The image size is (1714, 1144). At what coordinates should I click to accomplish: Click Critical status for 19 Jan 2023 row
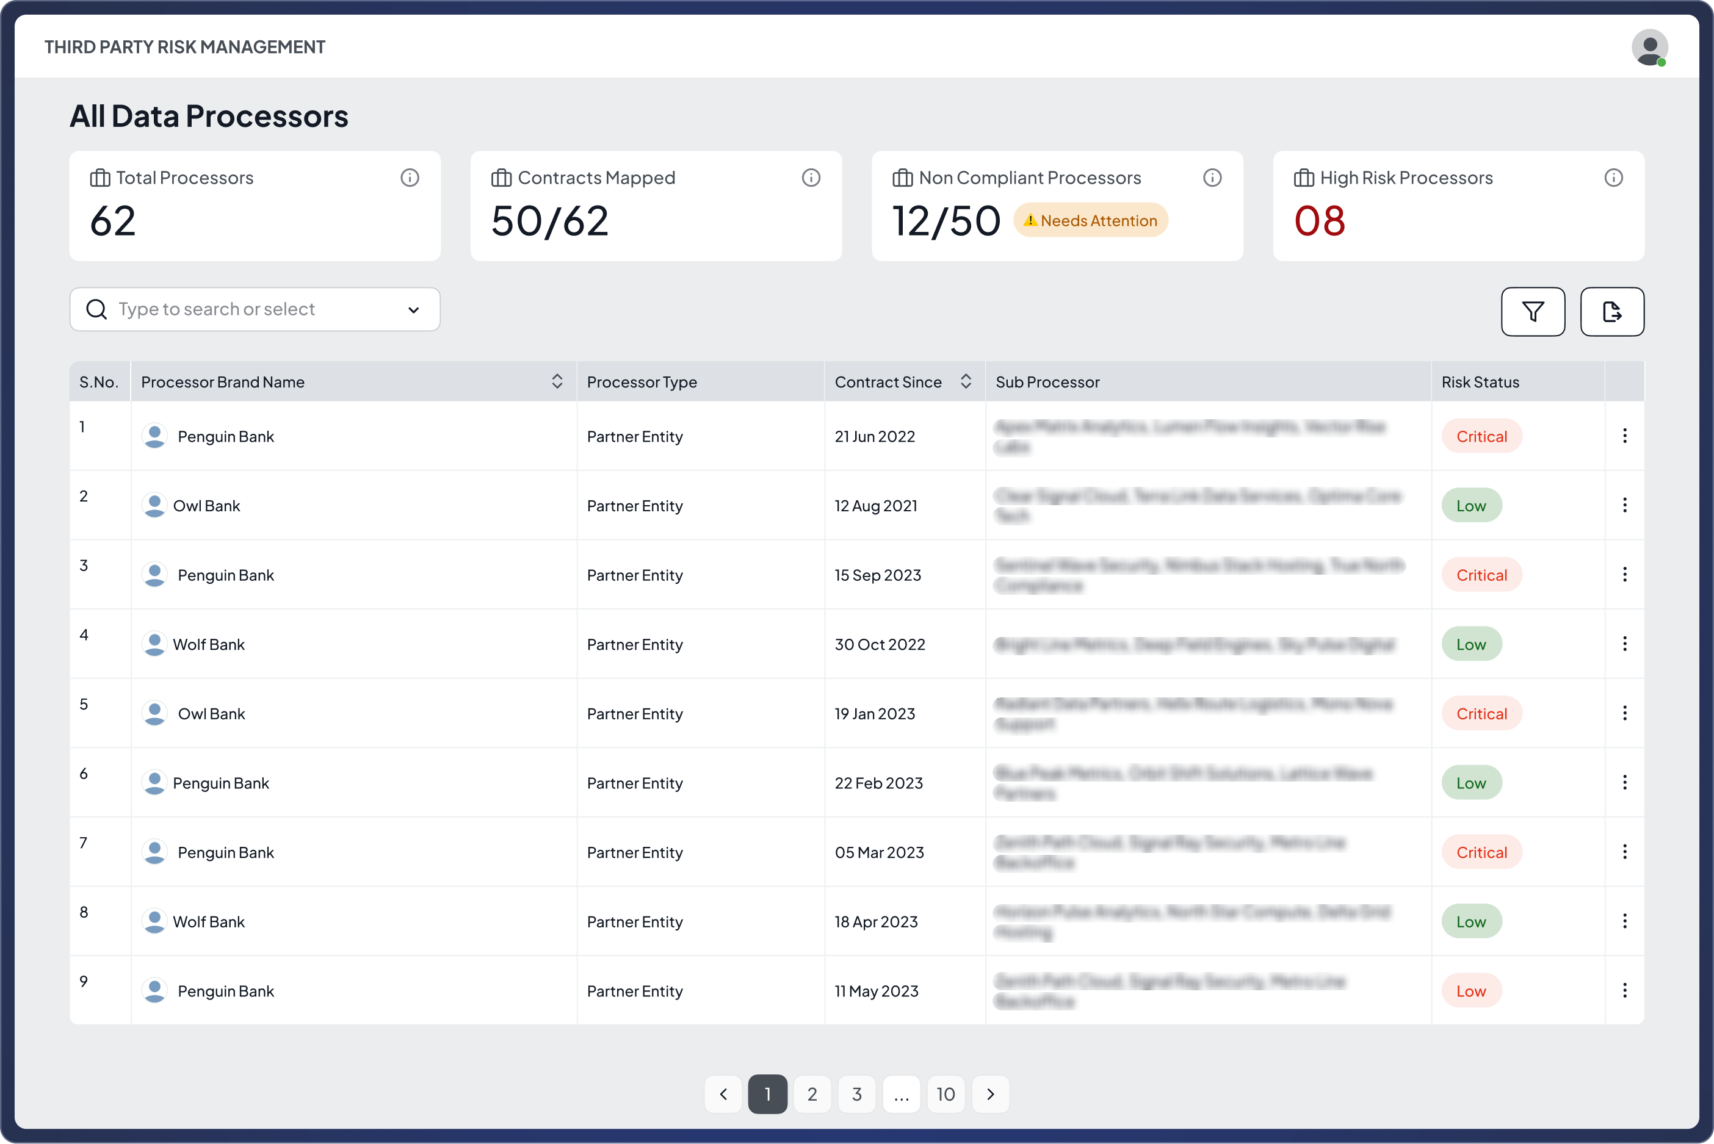point(1481,713)
